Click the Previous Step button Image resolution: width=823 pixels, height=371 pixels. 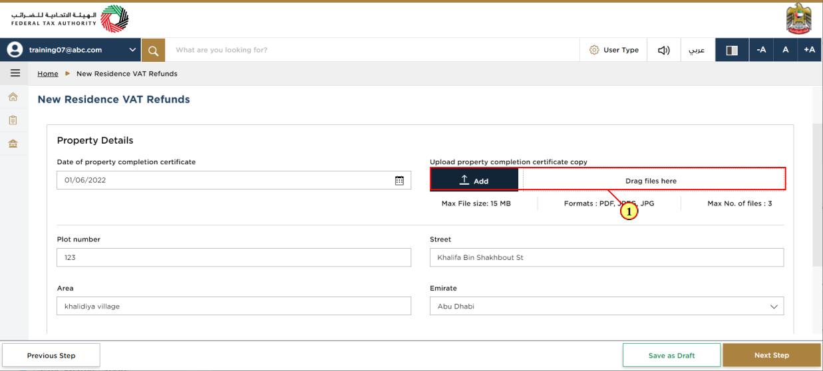51,355
